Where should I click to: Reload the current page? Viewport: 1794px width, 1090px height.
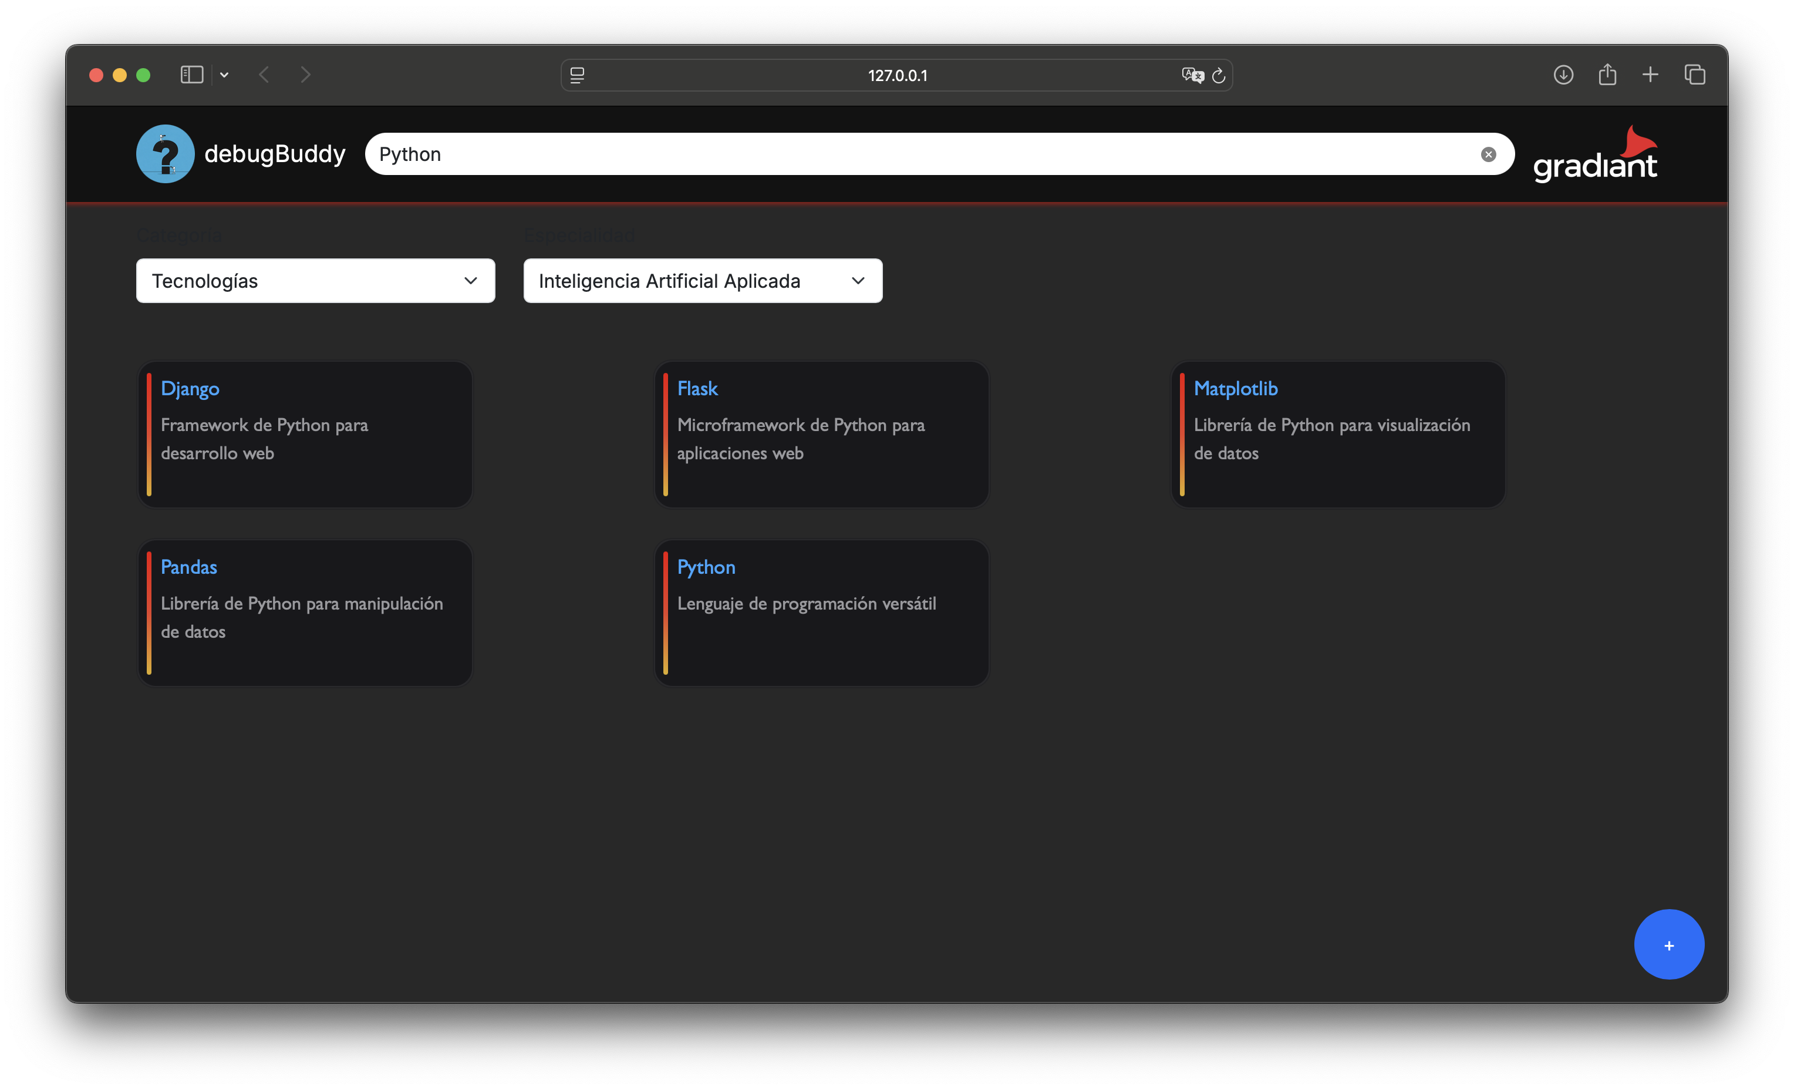1219,75
